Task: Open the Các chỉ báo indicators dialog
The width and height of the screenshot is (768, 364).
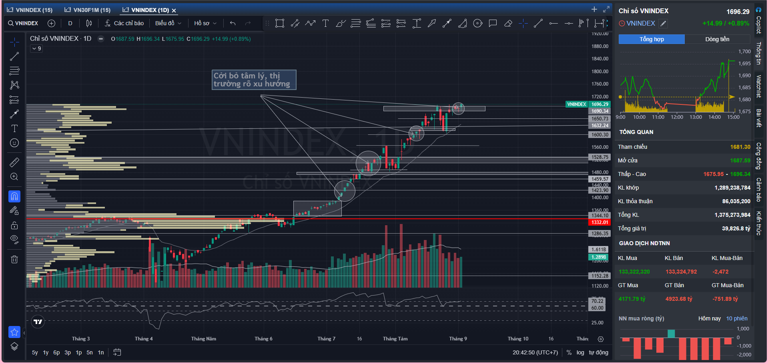Action: pyautogui.click(x=124, y=23)
